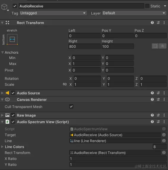Pick object for Target field
Screen dimensions: 168x170
[164, 135]
